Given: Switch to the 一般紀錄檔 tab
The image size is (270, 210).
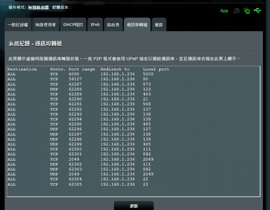Looking at the screenshot, I should 18,25.
